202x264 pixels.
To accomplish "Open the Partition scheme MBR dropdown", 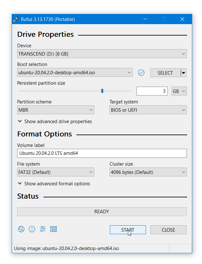I will (56, 110).
